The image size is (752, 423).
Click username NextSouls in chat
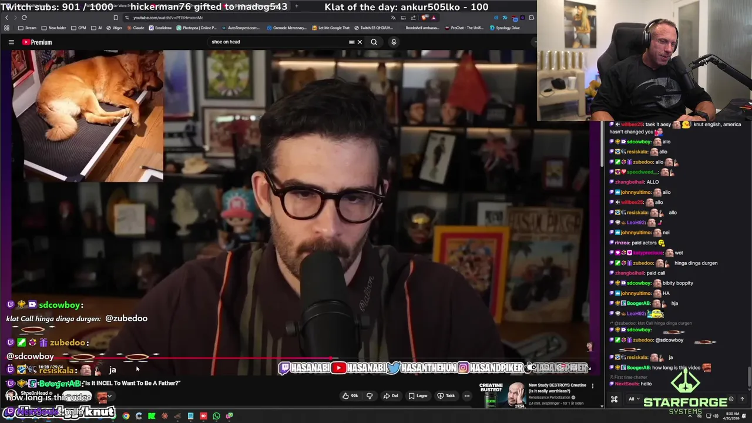(x=626, y=384)
